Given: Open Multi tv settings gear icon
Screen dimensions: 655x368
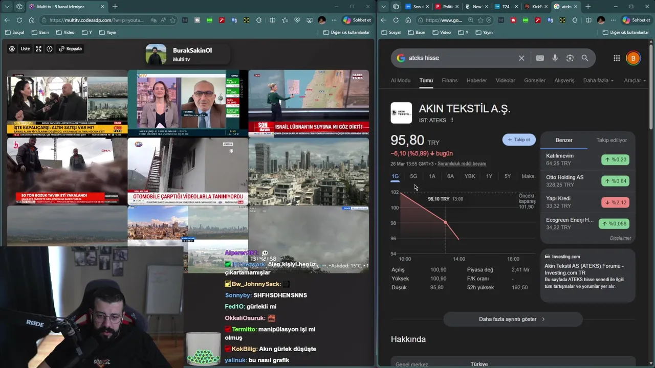Looking at the screenshot, I should coord(12,49).
